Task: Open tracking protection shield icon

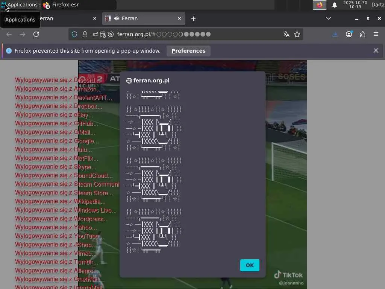Action: click(74, 34)
